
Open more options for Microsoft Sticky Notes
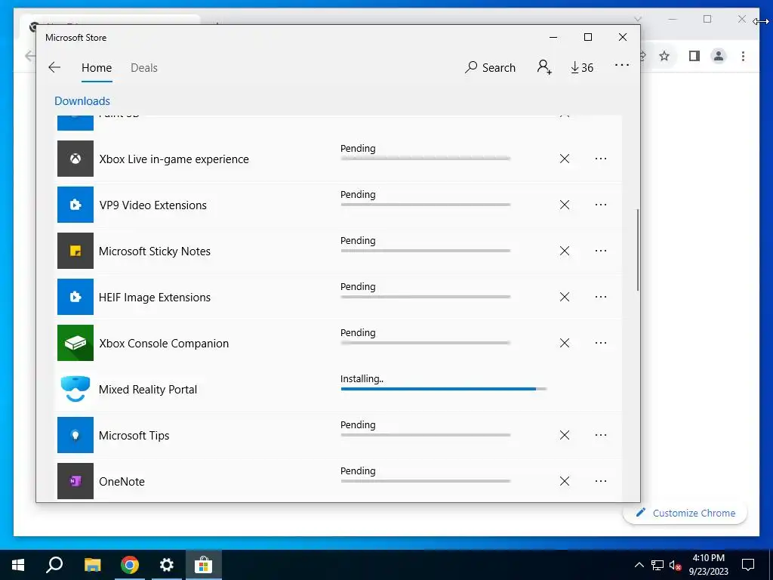[600, 251]
